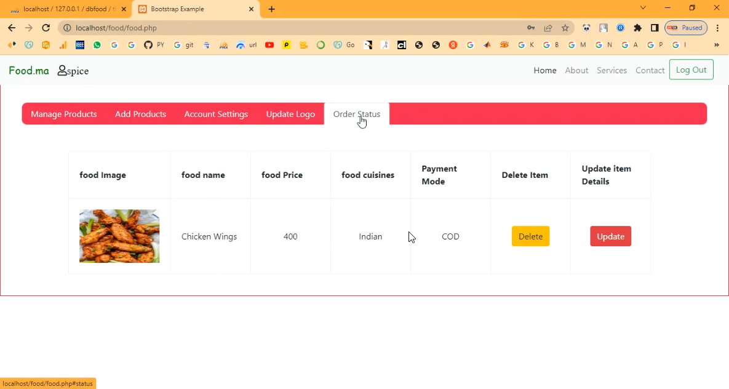
Task: Click the 'COD' payment mode cell
Action: click(450, 236)
